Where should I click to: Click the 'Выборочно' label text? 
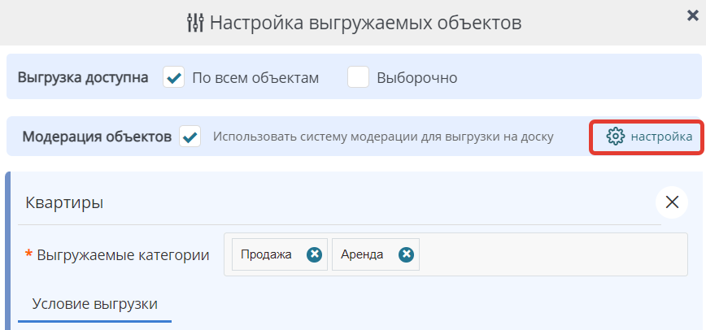coord(417,78)
